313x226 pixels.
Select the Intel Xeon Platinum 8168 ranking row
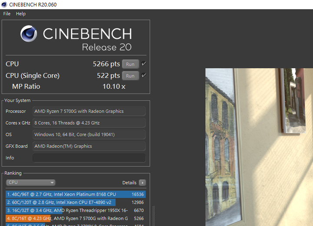(76, 194)
